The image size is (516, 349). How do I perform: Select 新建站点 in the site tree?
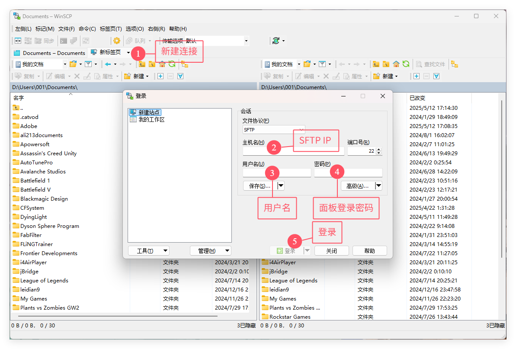coord(145,112)
